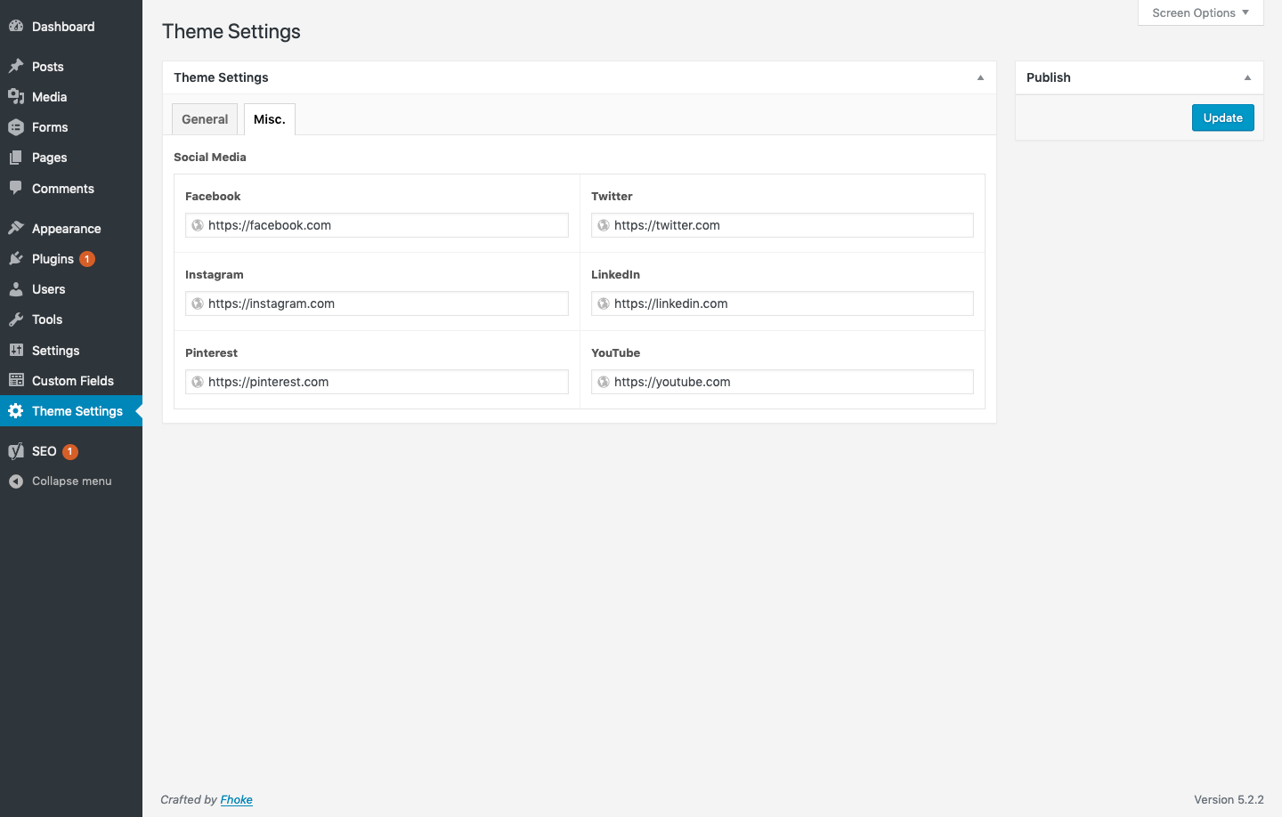The width and height of the screenshot is (1282, 817).
Task: Open the Appearance menu item
Action: click(x=71, y=229)
